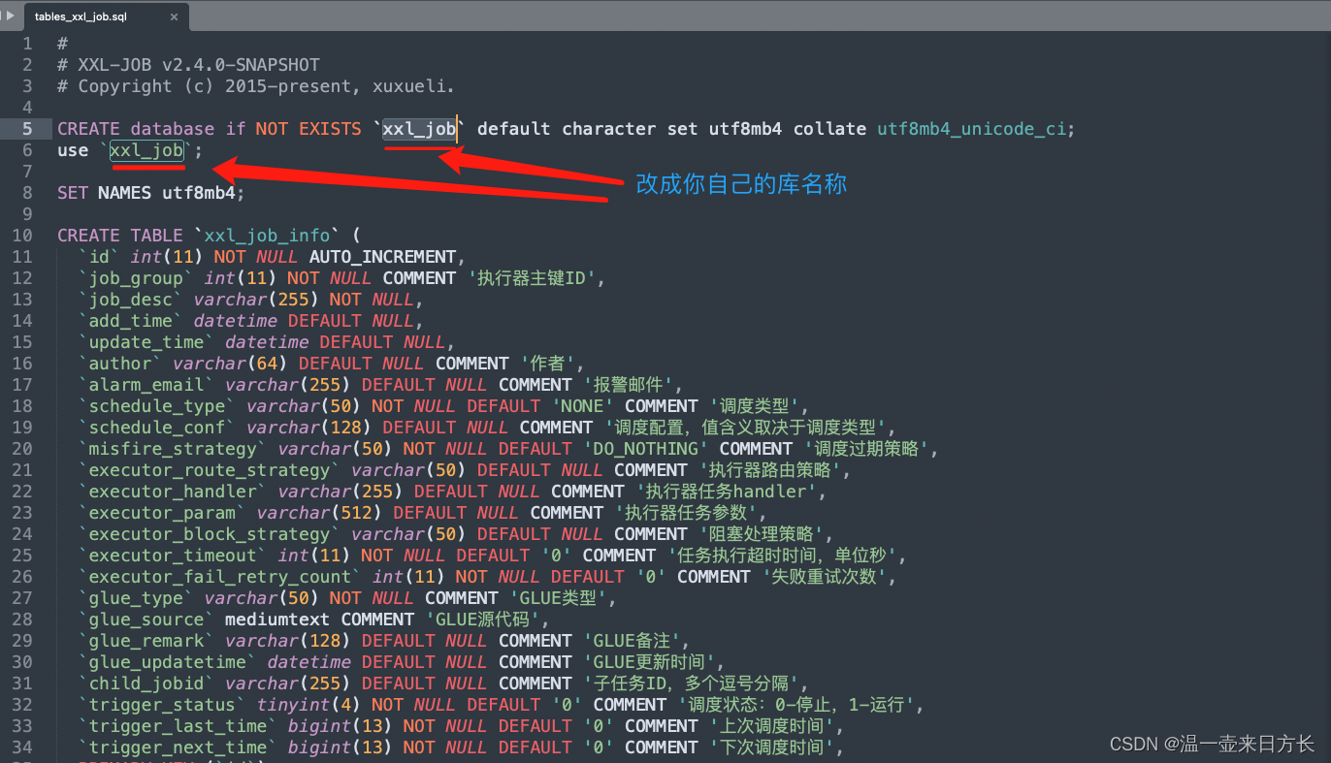Click AUTO_INCREMENT on the id line
Screen dimensions: 1331x763
click(x=382, y=257)
